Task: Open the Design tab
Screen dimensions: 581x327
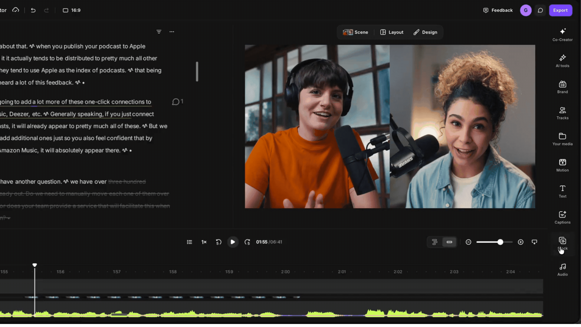Action: tap(425, 32)
